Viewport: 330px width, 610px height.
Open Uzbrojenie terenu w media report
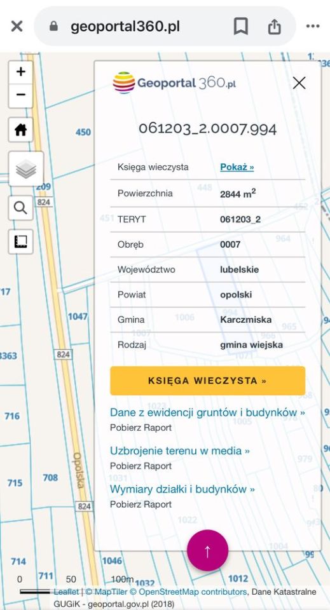pos(180,451)
